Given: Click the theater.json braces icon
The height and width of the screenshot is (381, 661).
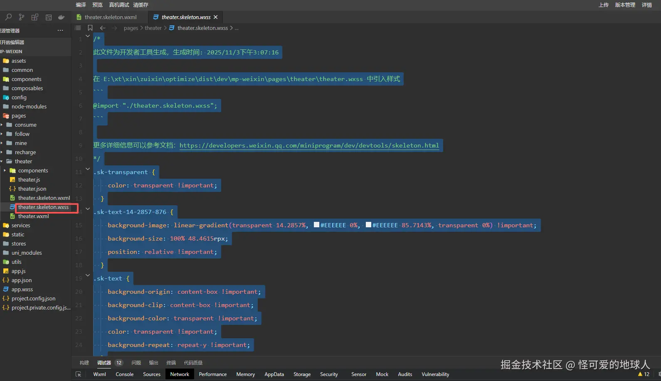Looking at the screenshot, I should (x=12, y=189).
